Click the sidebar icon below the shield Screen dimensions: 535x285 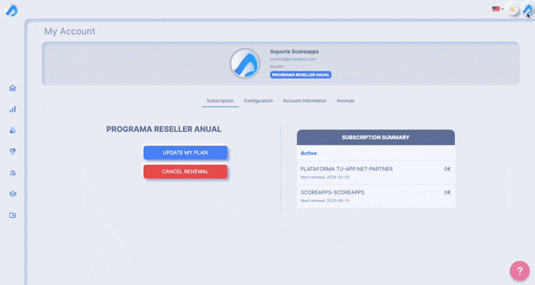click(x=13, y=173)
